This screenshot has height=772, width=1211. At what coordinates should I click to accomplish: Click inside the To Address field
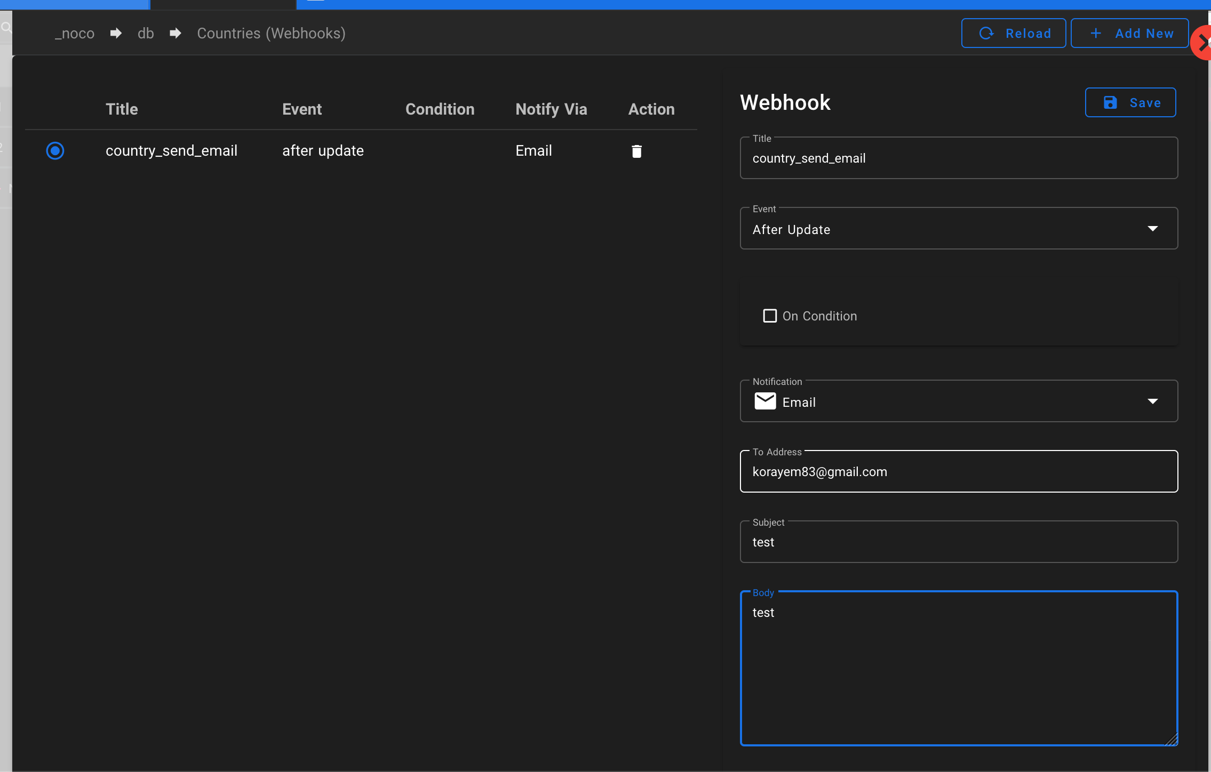[x=958, y=471]
